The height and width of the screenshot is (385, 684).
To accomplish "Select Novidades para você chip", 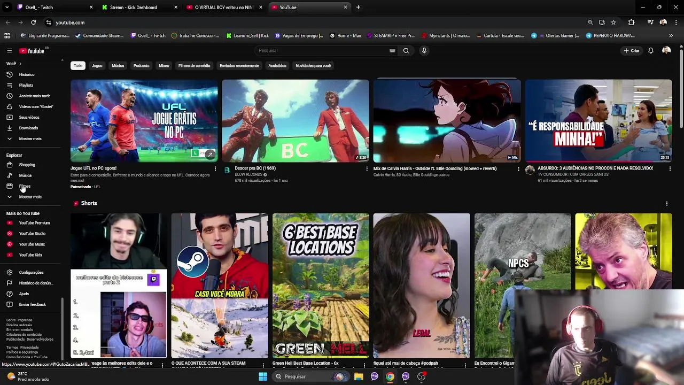I will pos(313,66).
